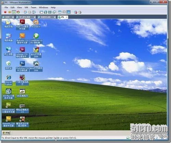
Task: Click the green Power On button
Action: tap(14, 12)
